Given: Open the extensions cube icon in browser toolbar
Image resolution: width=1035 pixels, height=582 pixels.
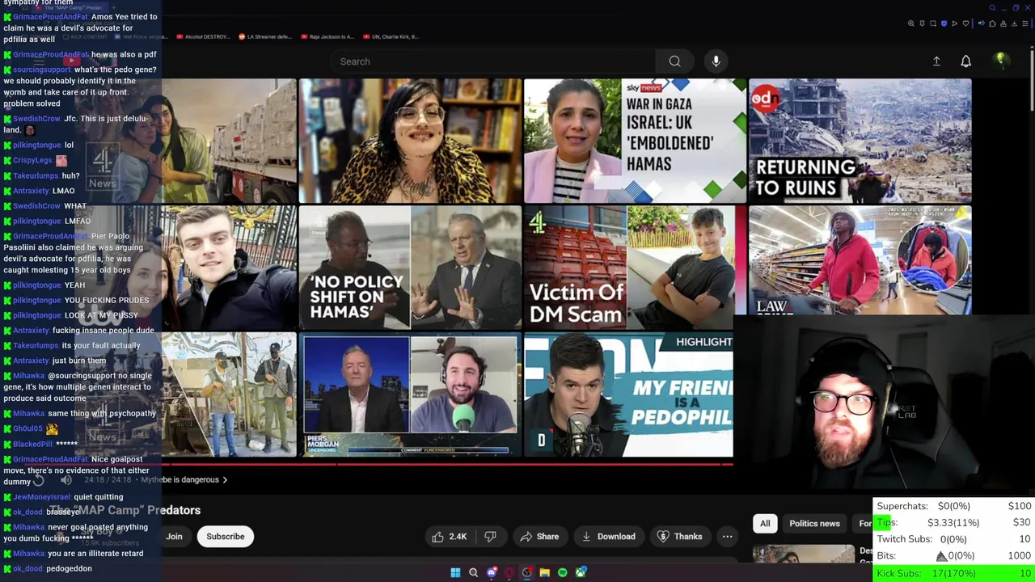Looking at the screenshot, I should click(992, 23).
